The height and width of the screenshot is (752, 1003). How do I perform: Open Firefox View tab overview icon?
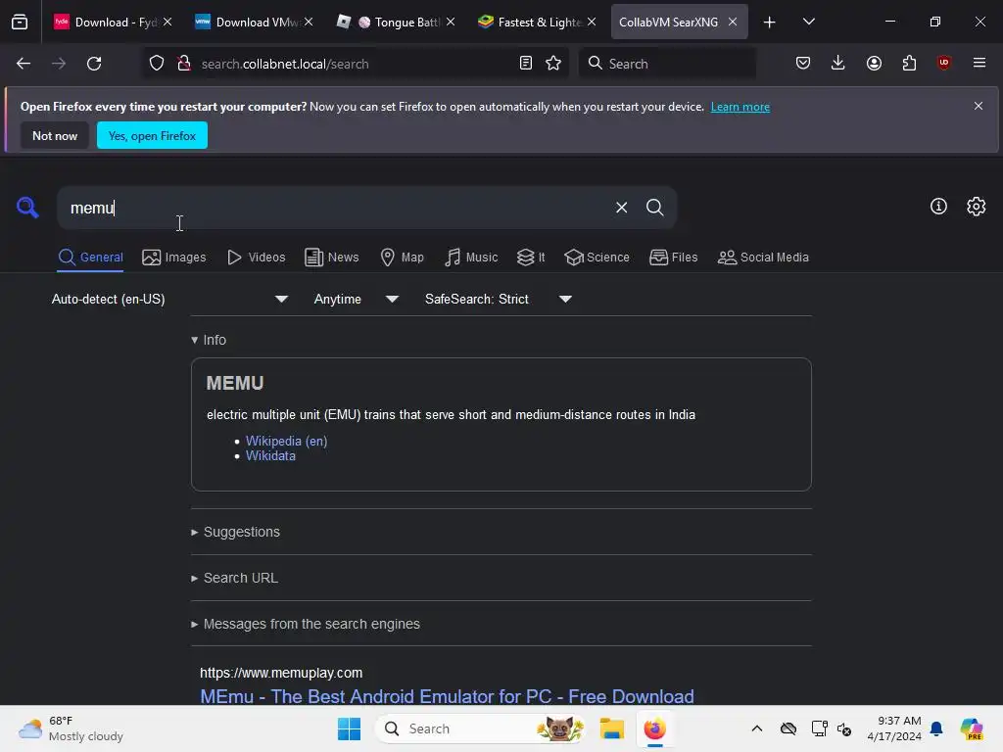click(x=20, y=22)
